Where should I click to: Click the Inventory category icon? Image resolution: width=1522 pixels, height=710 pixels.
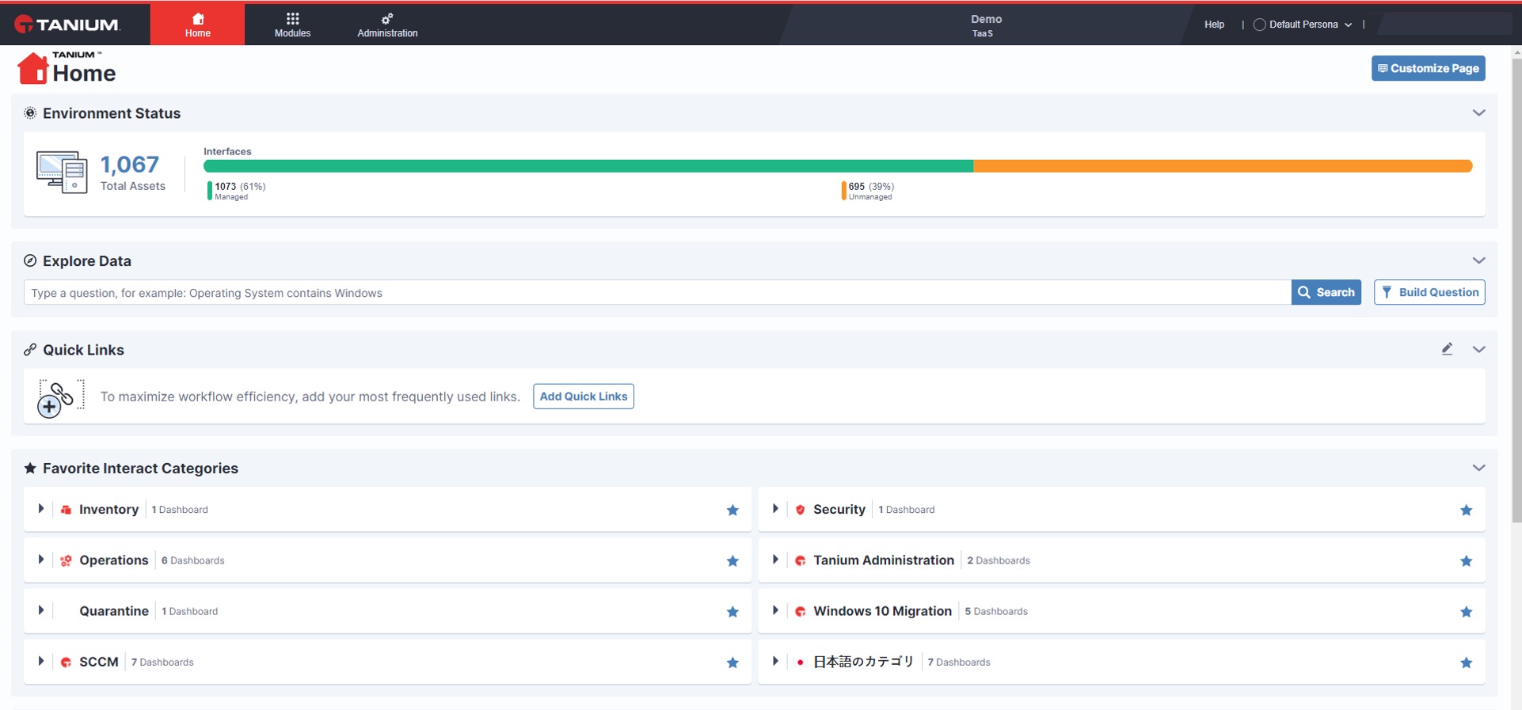coord(66,510)
